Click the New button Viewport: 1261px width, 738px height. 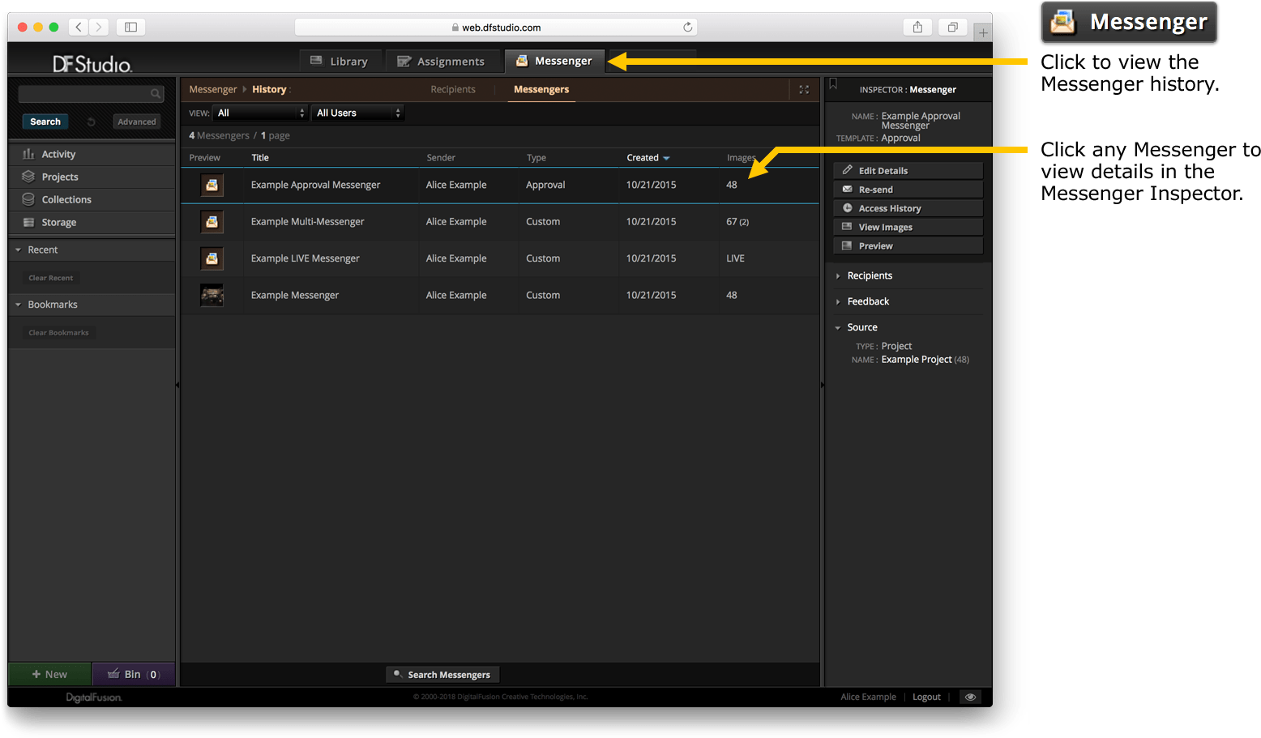(49, 674)
